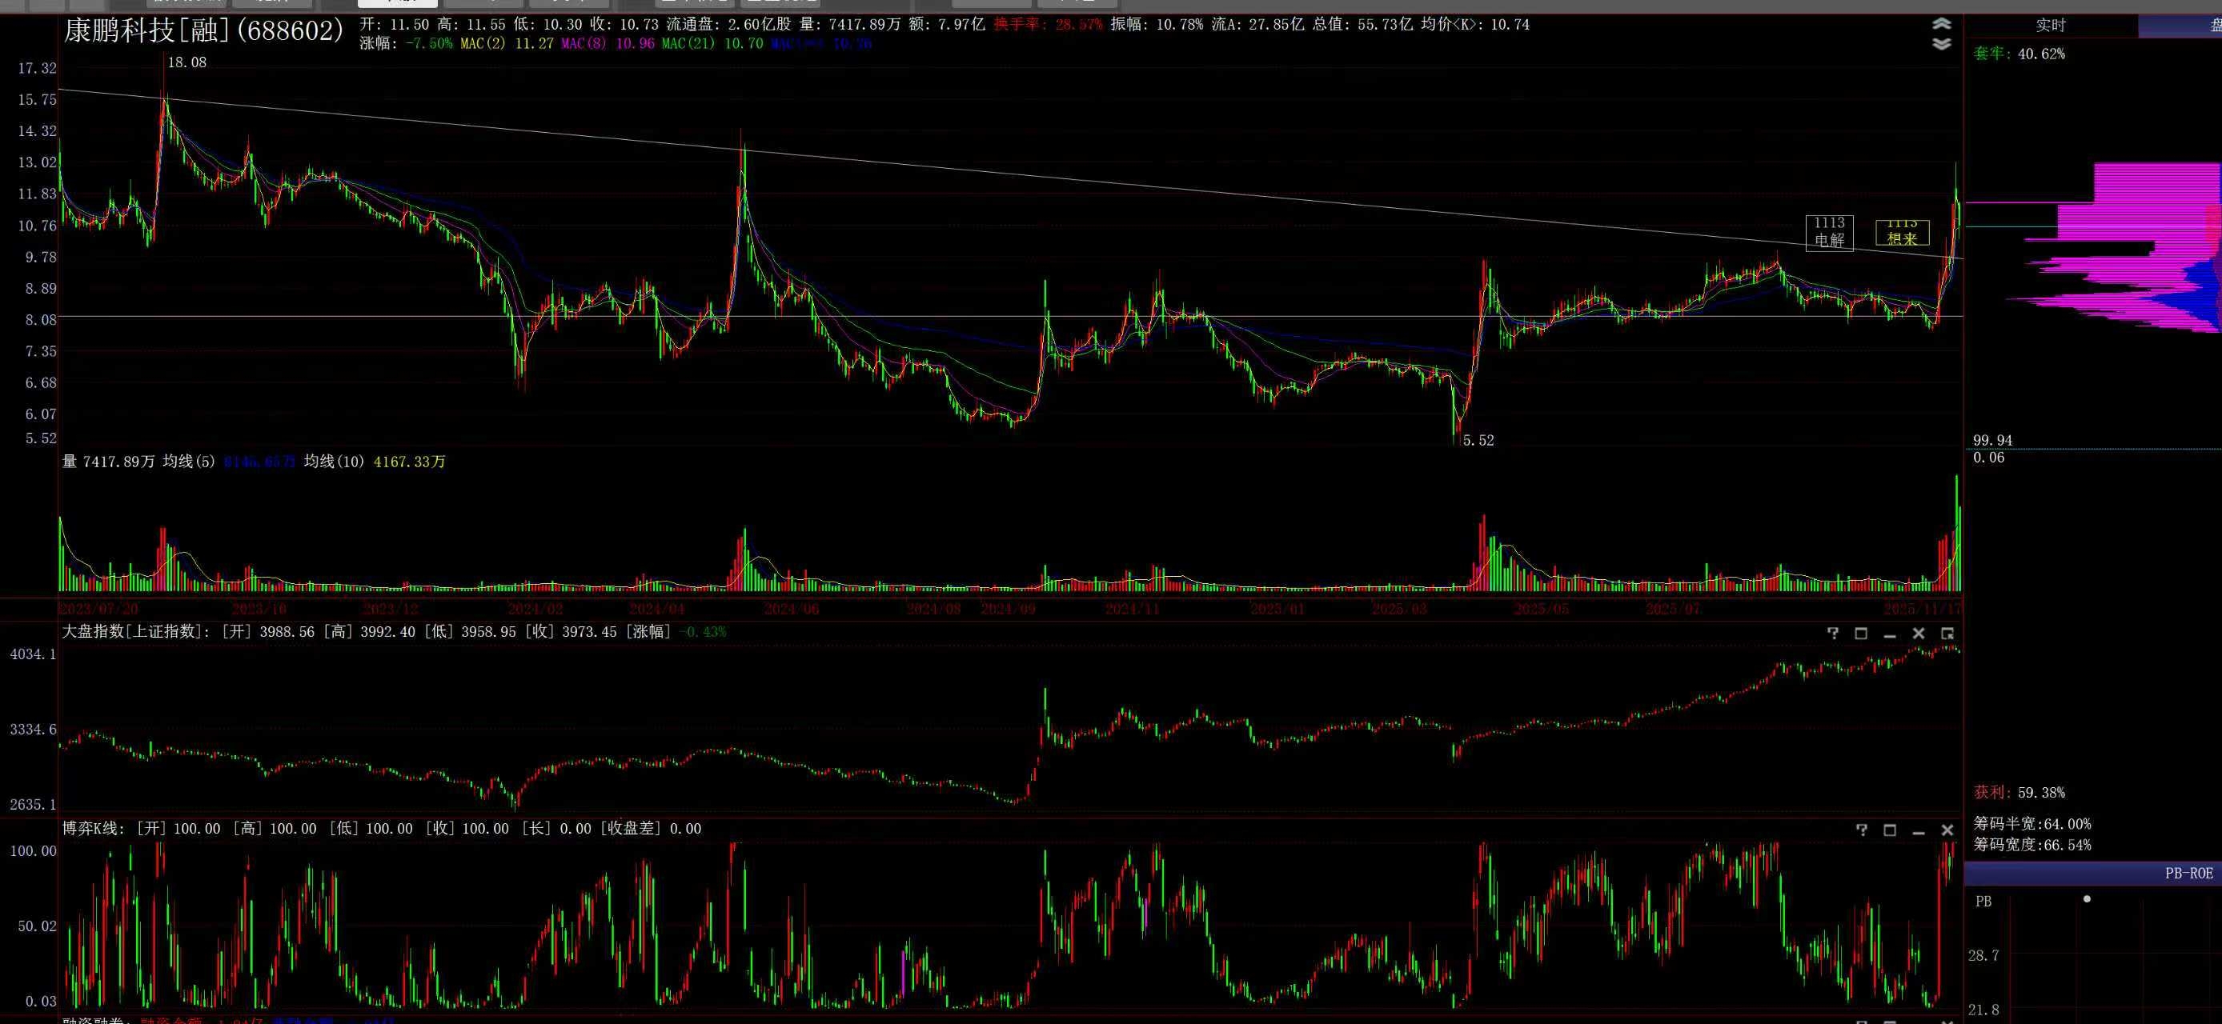Click the stock name 康鹏科技 title

(x=119, y=31)
